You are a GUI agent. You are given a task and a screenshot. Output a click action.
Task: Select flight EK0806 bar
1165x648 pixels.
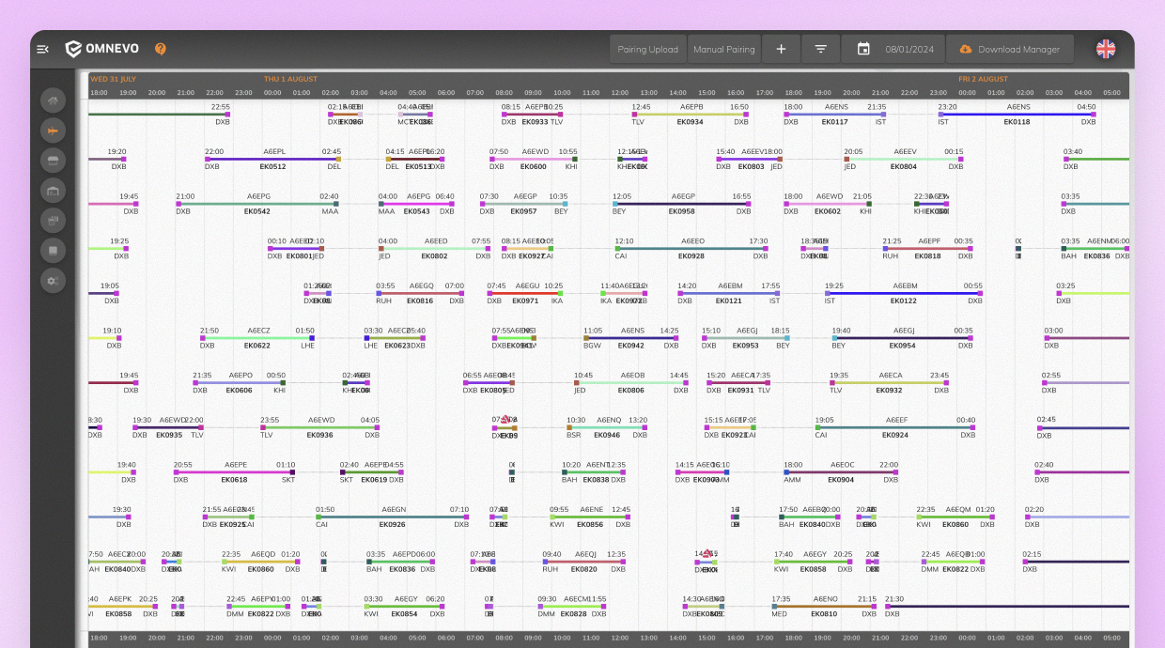point(631,382)
